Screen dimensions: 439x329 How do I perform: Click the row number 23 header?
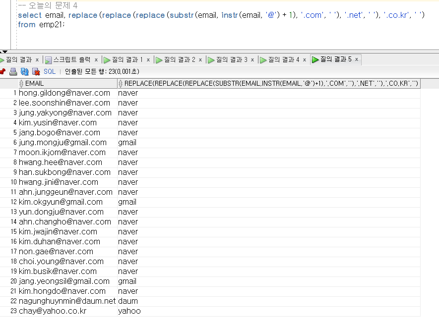click(x=9, y=311)
